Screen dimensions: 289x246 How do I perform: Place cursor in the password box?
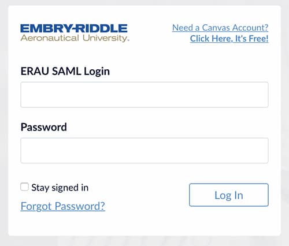[x=144, y=151]
